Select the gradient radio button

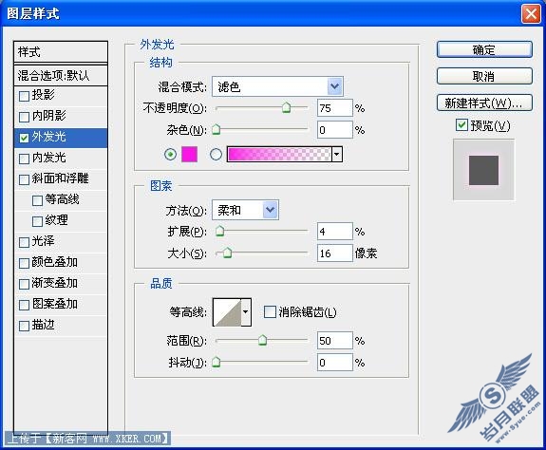click(x=216, y=154)
